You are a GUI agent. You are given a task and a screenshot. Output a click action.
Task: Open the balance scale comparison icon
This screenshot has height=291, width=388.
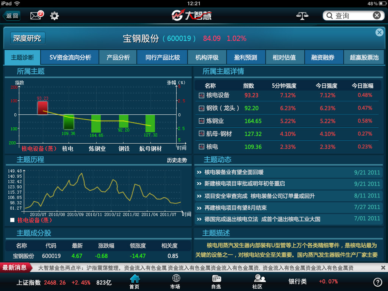click(302, 16)
